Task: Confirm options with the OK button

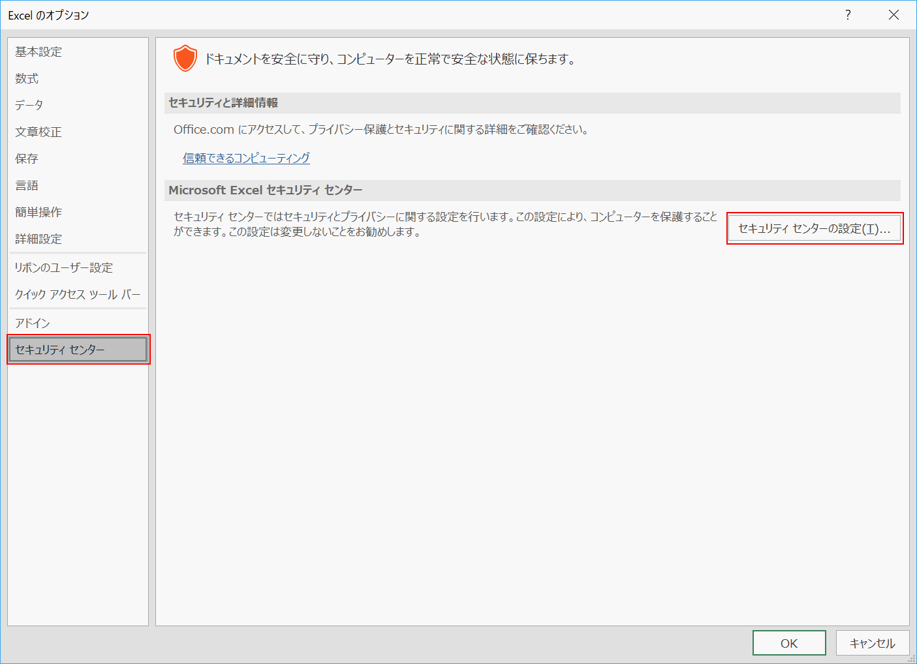Action: pos(789,642)
